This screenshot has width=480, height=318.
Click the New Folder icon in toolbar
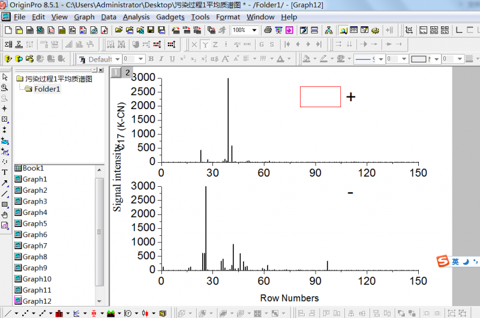[19, 30]
